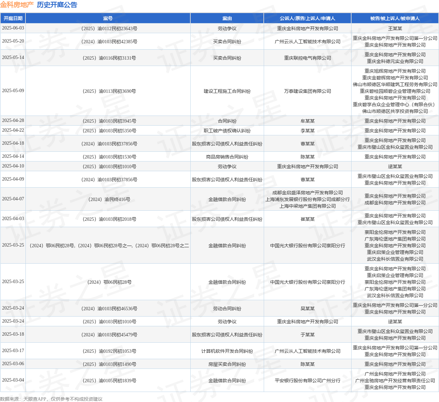The height and width of the screenshot is (402, 439).
Task: Click date cell 2025-04-28
Action: click(13, 121)
